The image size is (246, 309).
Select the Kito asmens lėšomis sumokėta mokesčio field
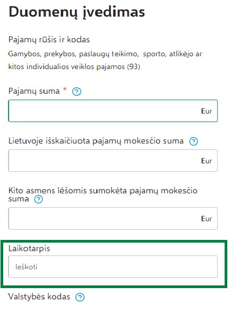pos(113,218)
